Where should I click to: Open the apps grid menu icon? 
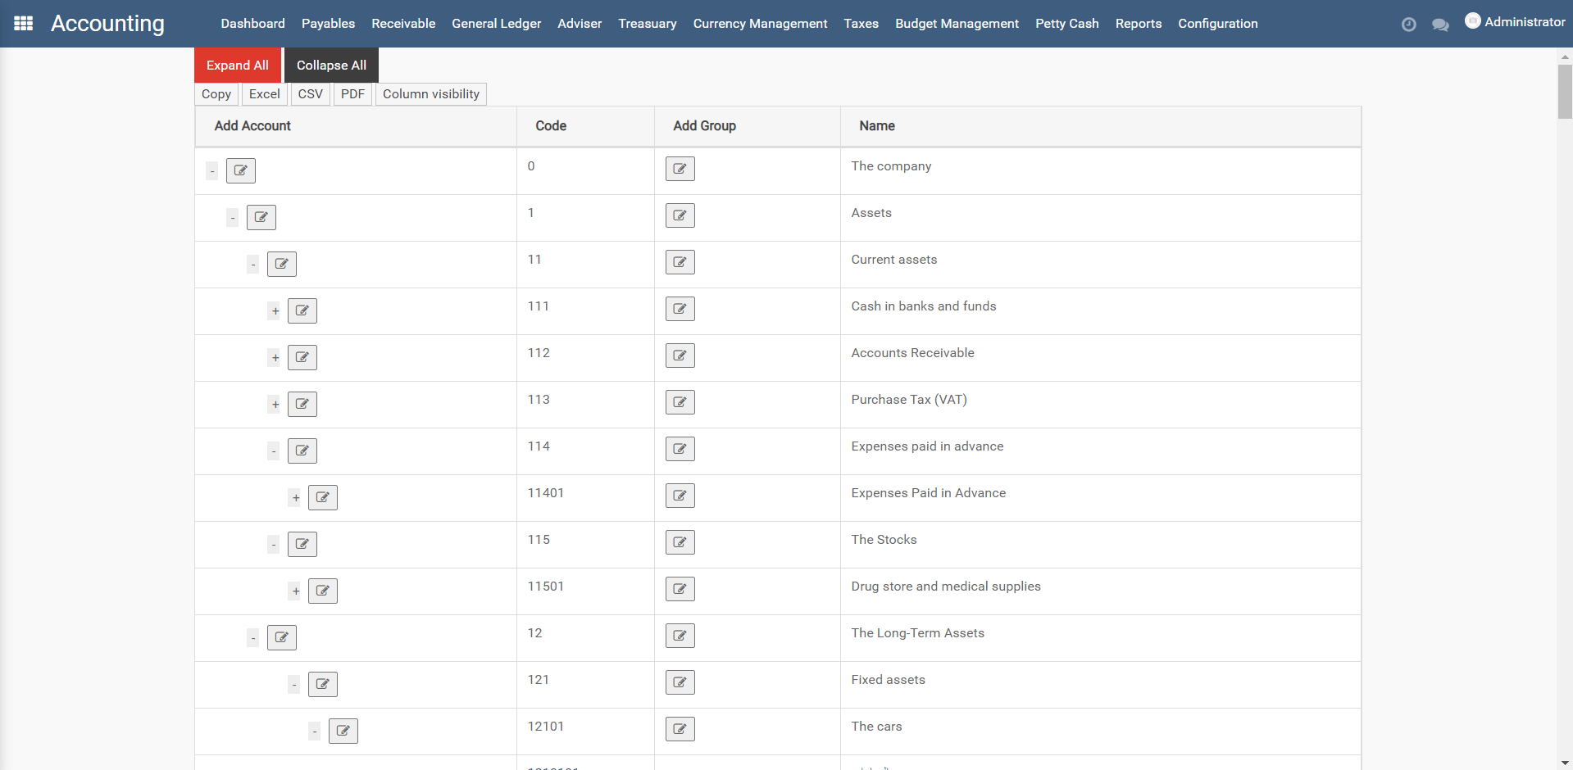(x=24, y=23)
